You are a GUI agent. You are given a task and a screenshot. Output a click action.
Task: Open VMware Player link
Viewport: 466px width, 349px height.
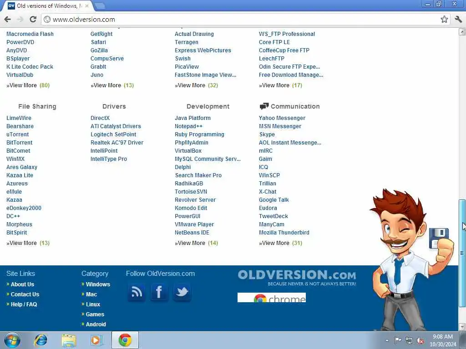pyautogui.click(x=194, y=224)
